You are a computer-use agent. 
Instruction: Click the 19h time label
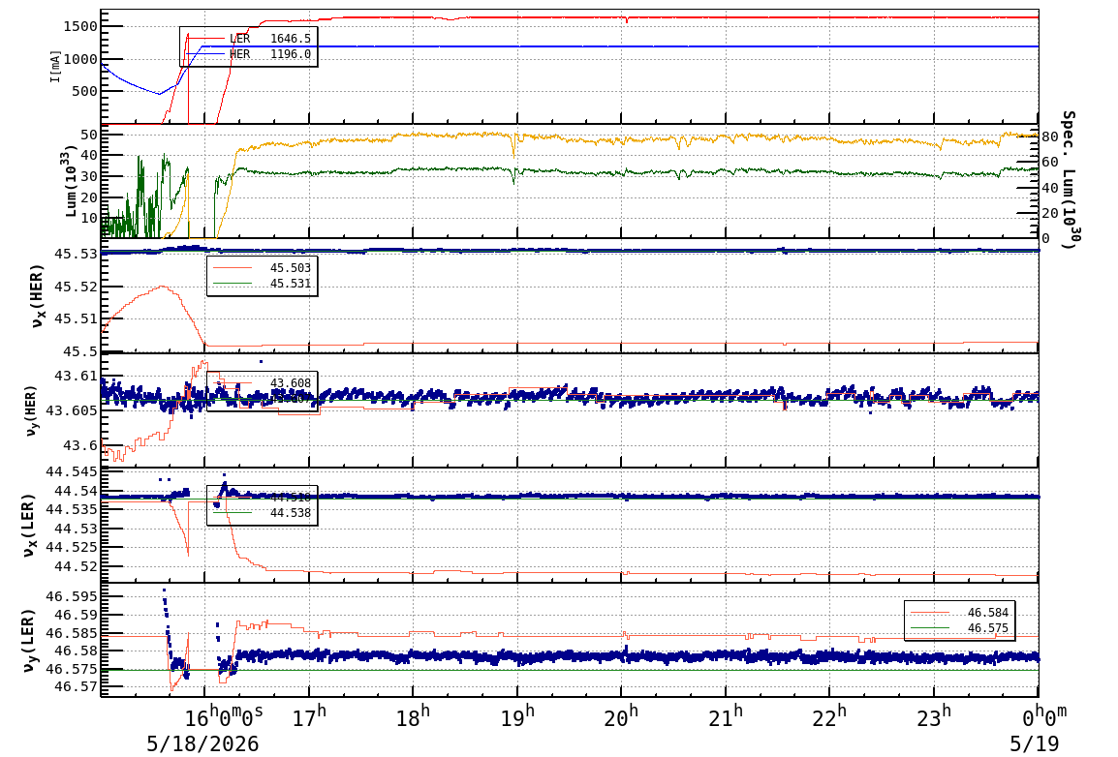pyautogui.click(x=517, y=715)
